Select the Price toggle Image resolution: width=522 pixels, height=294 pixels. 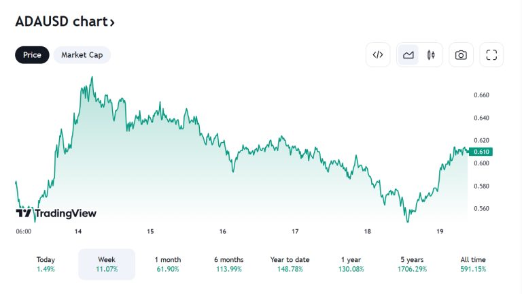(32, 55)
